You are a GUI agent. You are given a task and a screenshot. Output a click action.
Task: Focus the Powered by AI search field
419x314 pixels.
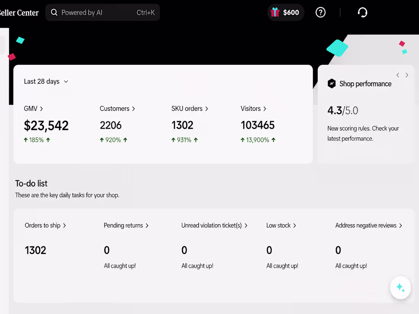[x=102, y=12]
